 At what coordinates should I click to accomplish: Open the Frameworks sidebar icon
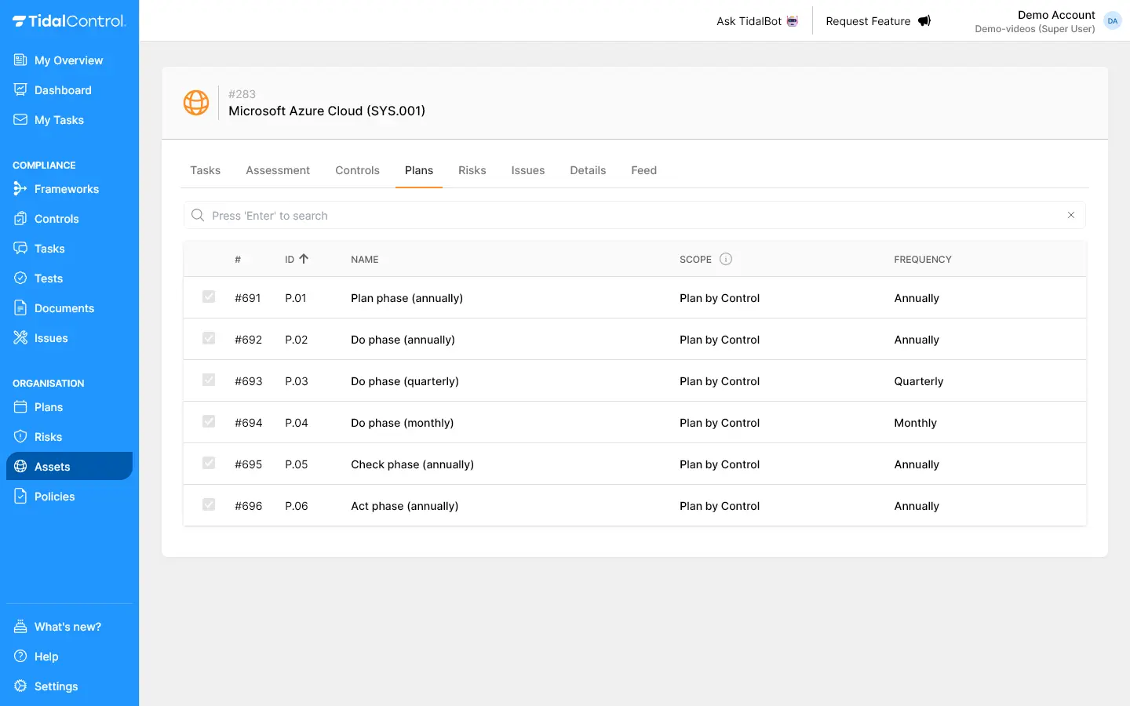(20, 189)
